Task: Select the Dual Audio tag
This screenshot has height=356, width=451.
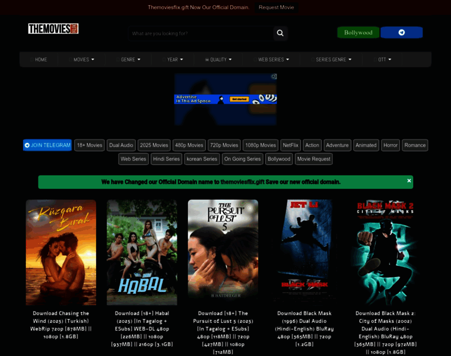Action: point(121,145)
